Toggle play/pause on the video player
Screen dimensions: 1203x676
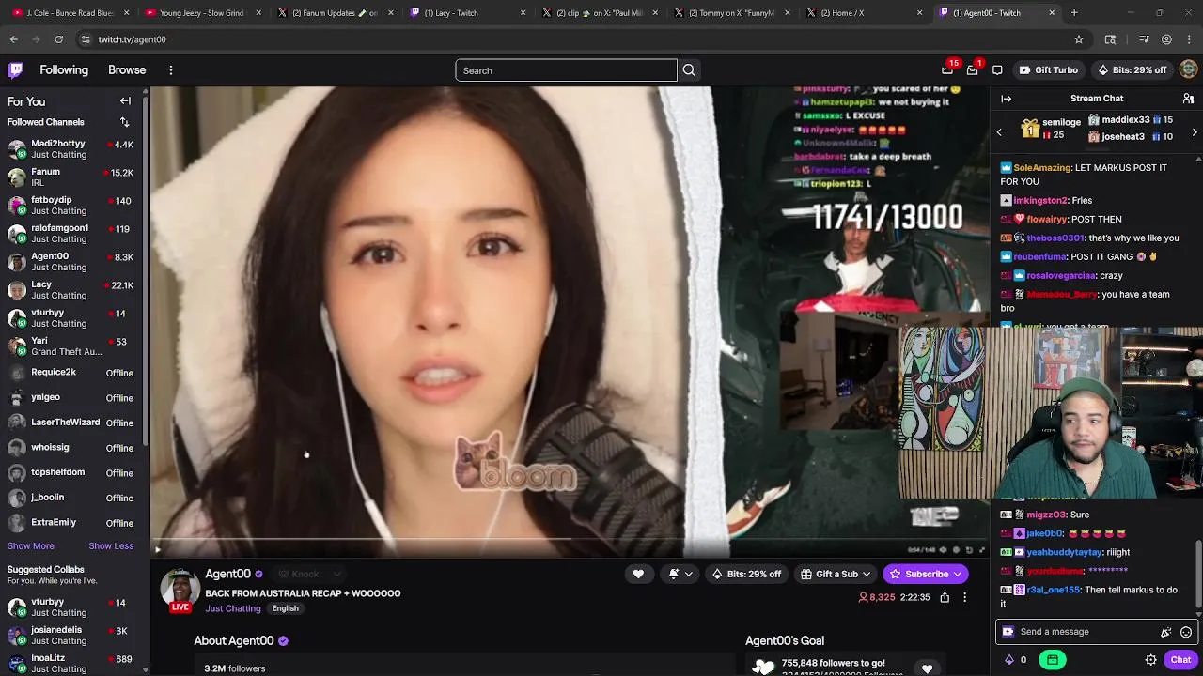(x=158, y=550)
